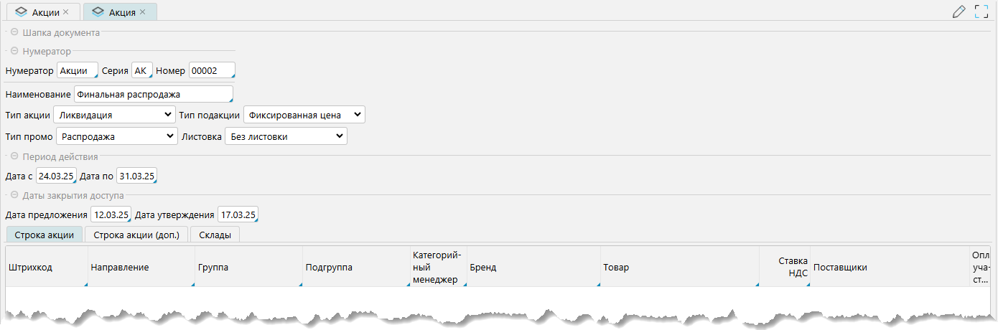Toggle the fullscreen icon

[981, 11]
